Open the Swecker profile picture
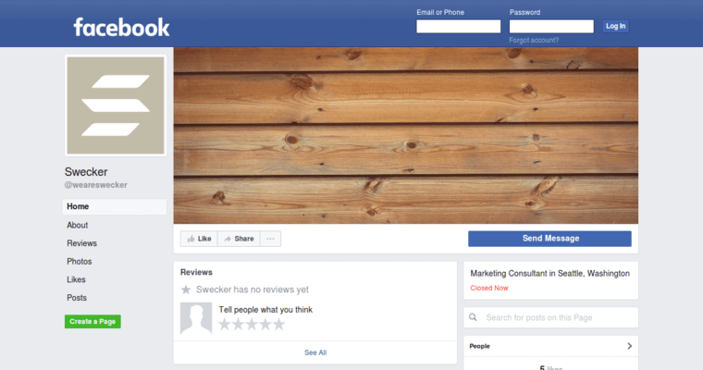The image size is (703, 370). pos(116,105)
